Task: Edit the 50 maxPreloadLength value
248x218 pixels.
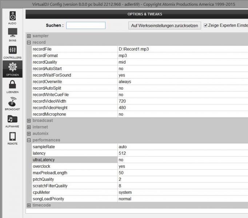Action: tap(121, 173)
